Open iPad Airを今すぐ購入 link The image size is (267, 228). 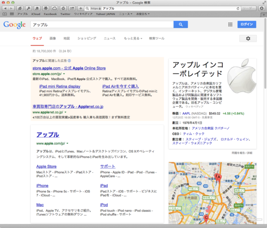(121, 86)
